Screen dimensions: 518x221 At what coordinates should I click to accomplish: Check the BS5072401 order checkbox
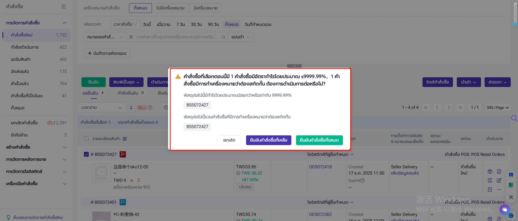click(x=86, y=202)
